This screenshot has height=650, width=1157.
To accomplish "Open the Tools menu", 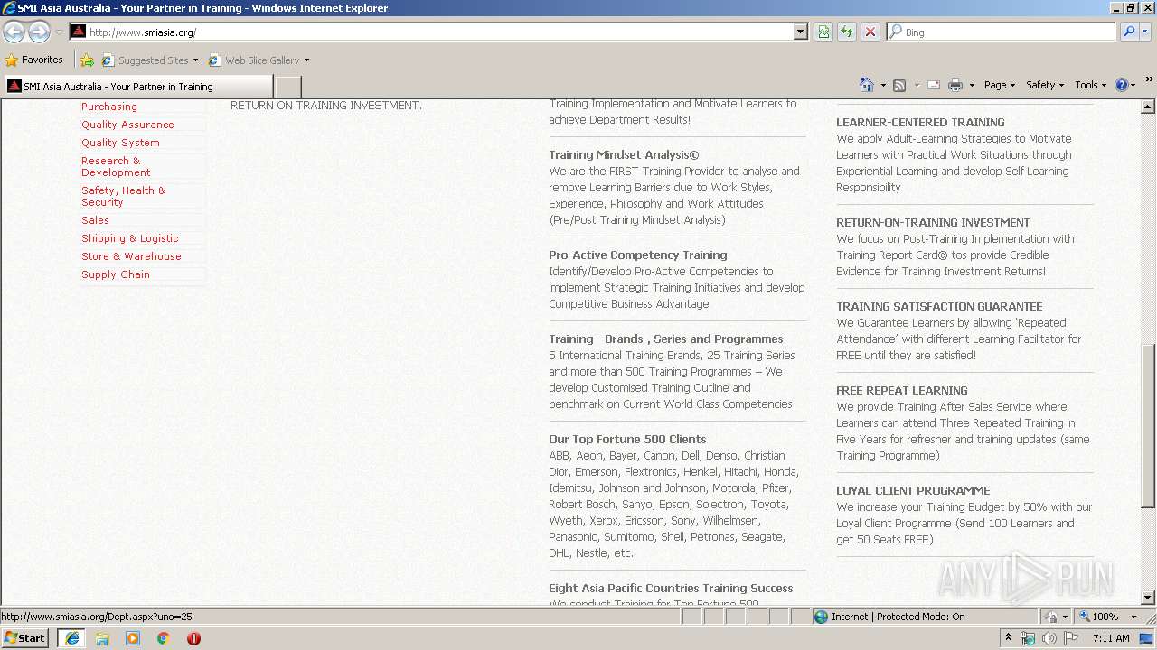I will [1091, 85].
